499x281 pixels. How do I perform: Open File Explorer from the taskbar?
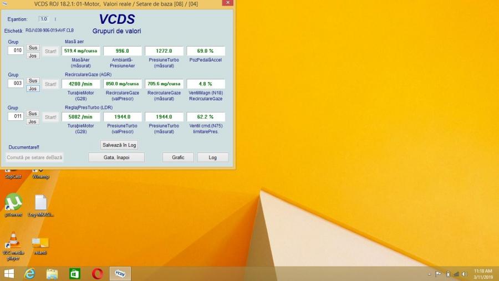pos(52,274)
